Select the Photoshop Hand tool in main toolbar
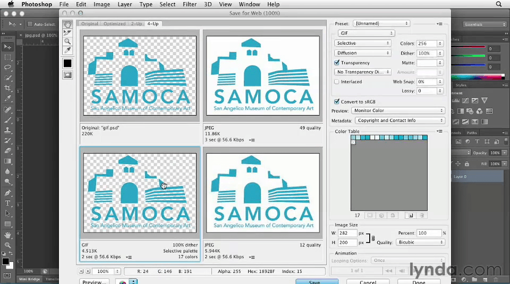The height and width of the screenshot is (284, 510). pyautogui.click(x=7, y=235)
